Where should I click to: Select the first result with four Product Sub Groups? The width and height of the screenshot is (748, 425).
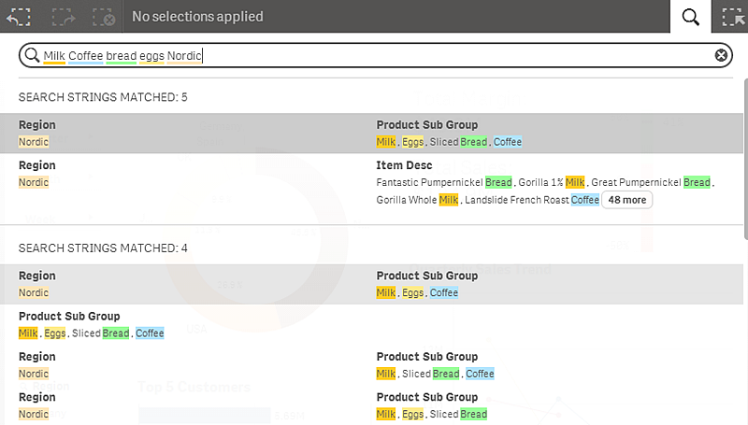coord(374,134)
